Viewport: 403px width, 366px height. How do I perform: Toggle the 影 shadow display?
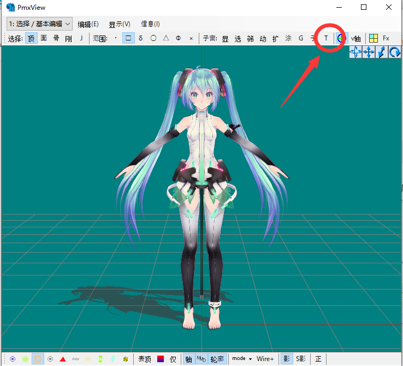coord(287,359)
